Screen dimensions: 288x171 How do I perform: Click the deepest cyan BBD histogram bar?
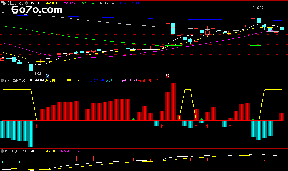pyautogui.click(x=31, y=134)
